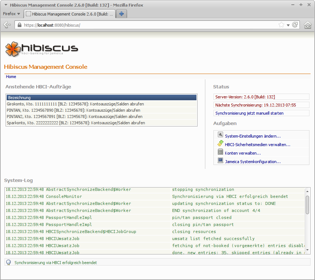Click ConsoleMonitor source in log

(64, 196)
